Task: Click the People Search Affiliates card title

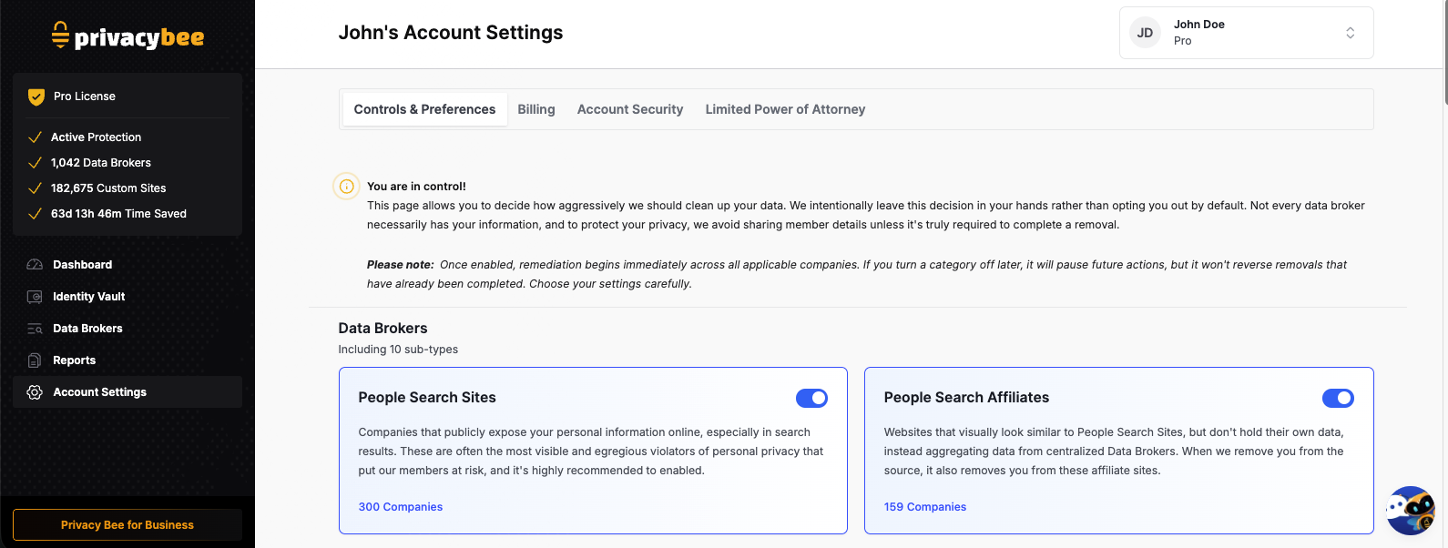Action: click(x=966, y=398)
